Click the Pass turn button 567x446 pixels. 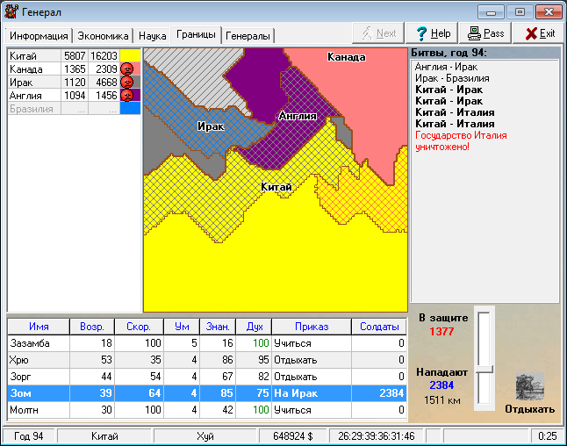tap(485, 33)
